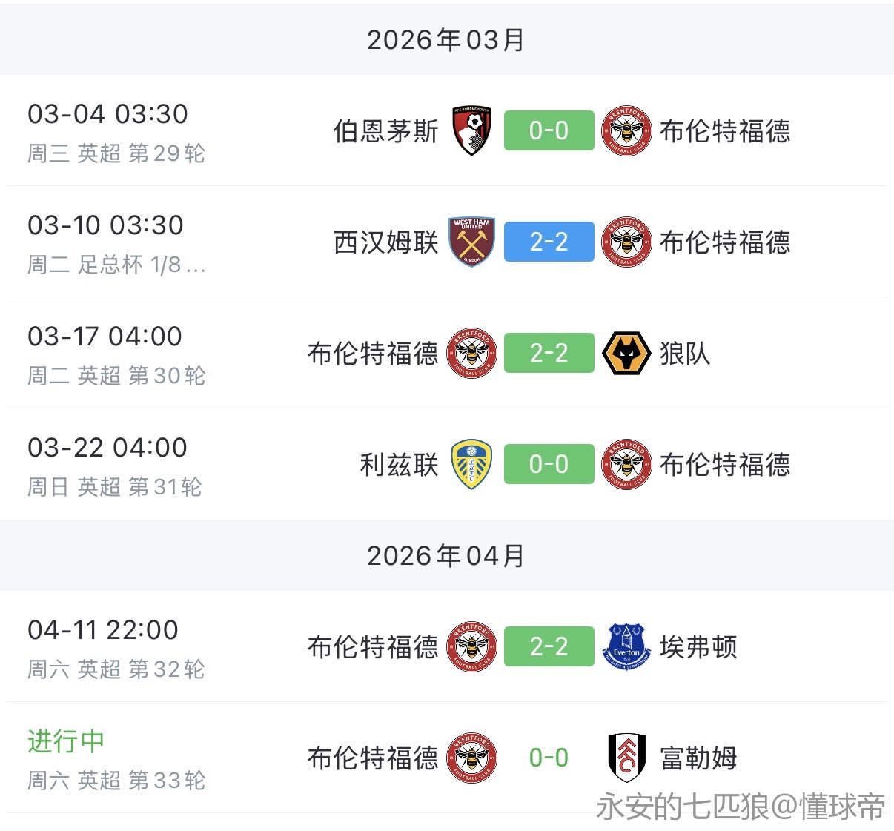This screenshot has width=894, height=831.
Task: Select the 2026年03月 month header
Action: coord(446,39)
